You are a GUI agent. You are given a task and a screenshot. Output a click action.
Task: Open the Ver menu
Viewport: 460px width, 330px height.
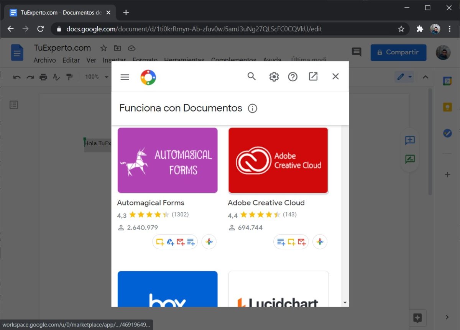tap(91, 60)
